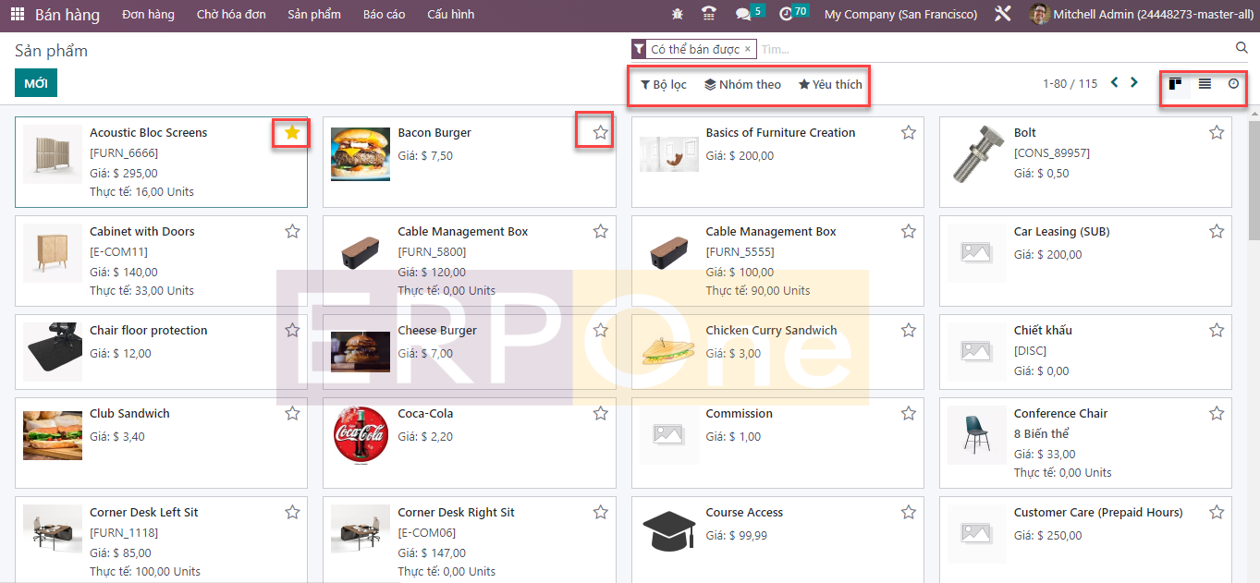Click the search magnifier icon

(x=1242, y=48)
